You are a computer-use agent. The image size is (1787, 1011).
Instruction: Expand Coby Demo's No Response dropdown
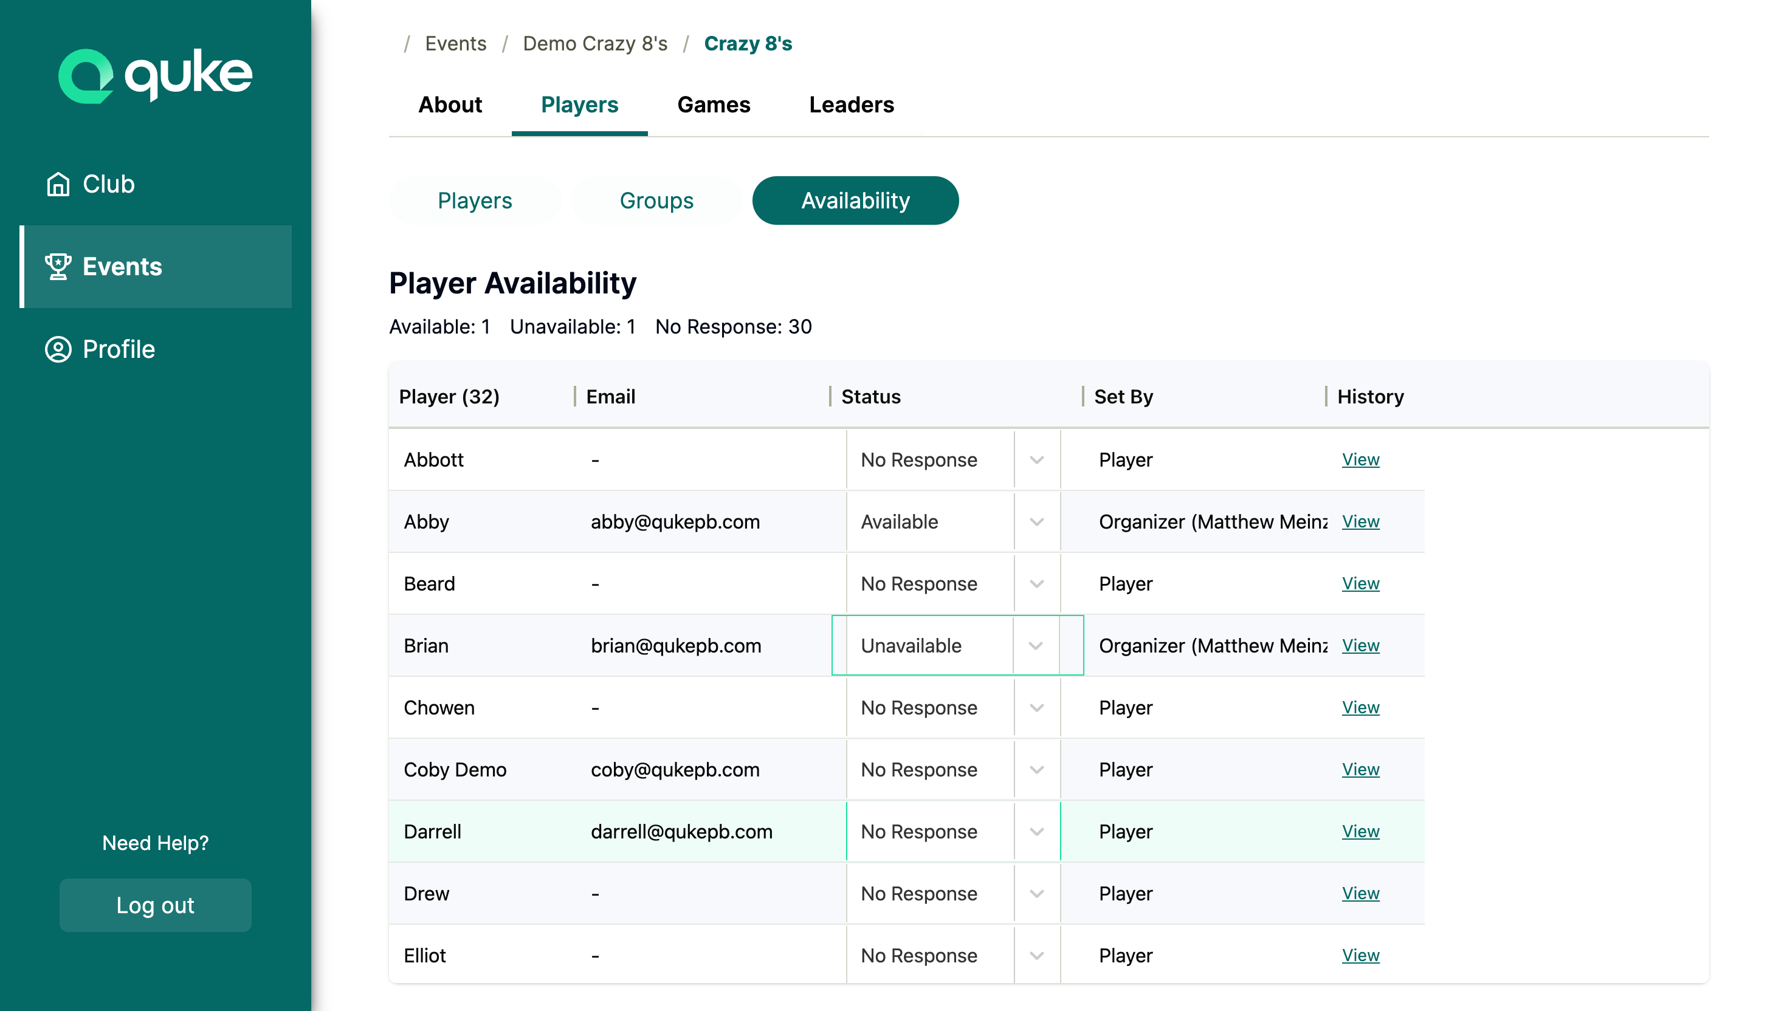point(1036,769)
